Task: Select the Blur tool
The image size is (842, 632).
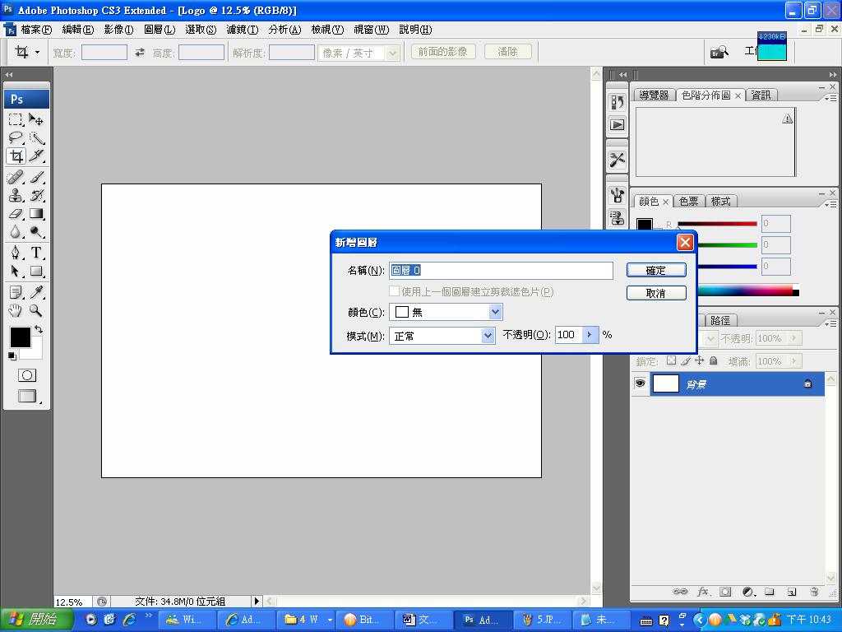Action: (x=16, y=231)
